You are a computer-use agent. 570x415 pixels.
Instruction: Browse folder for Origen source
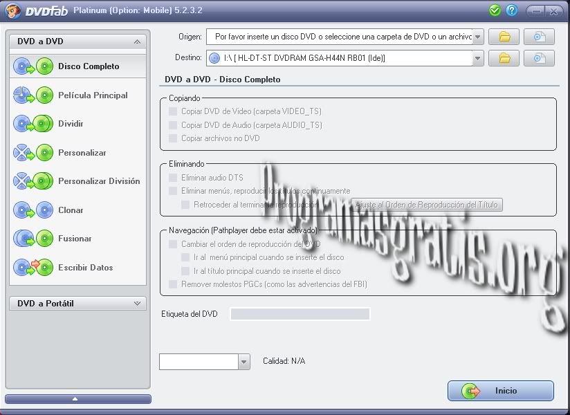pyautogui.click(x=504, y=37)
